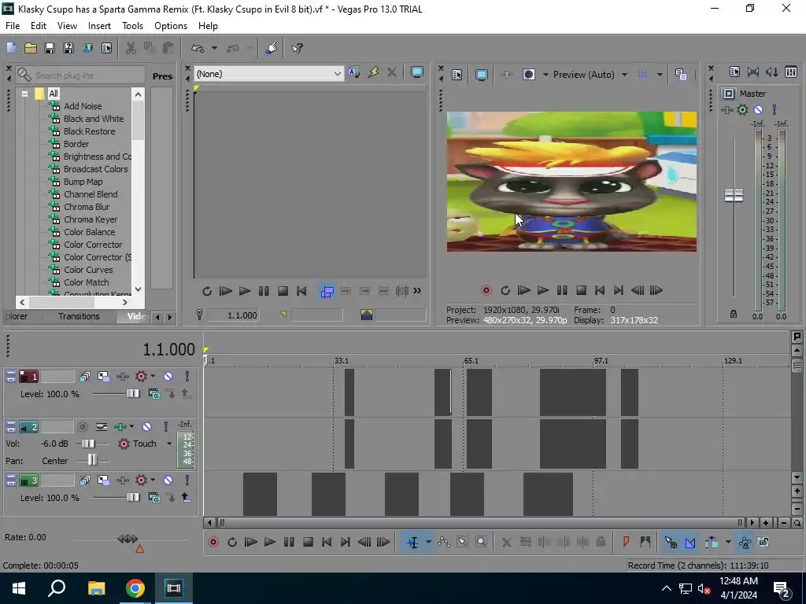Image resolution: width=806 pixels, height=604 pixels.
Task: Select Black and White plug-in
Action: [x=94, y=119]
